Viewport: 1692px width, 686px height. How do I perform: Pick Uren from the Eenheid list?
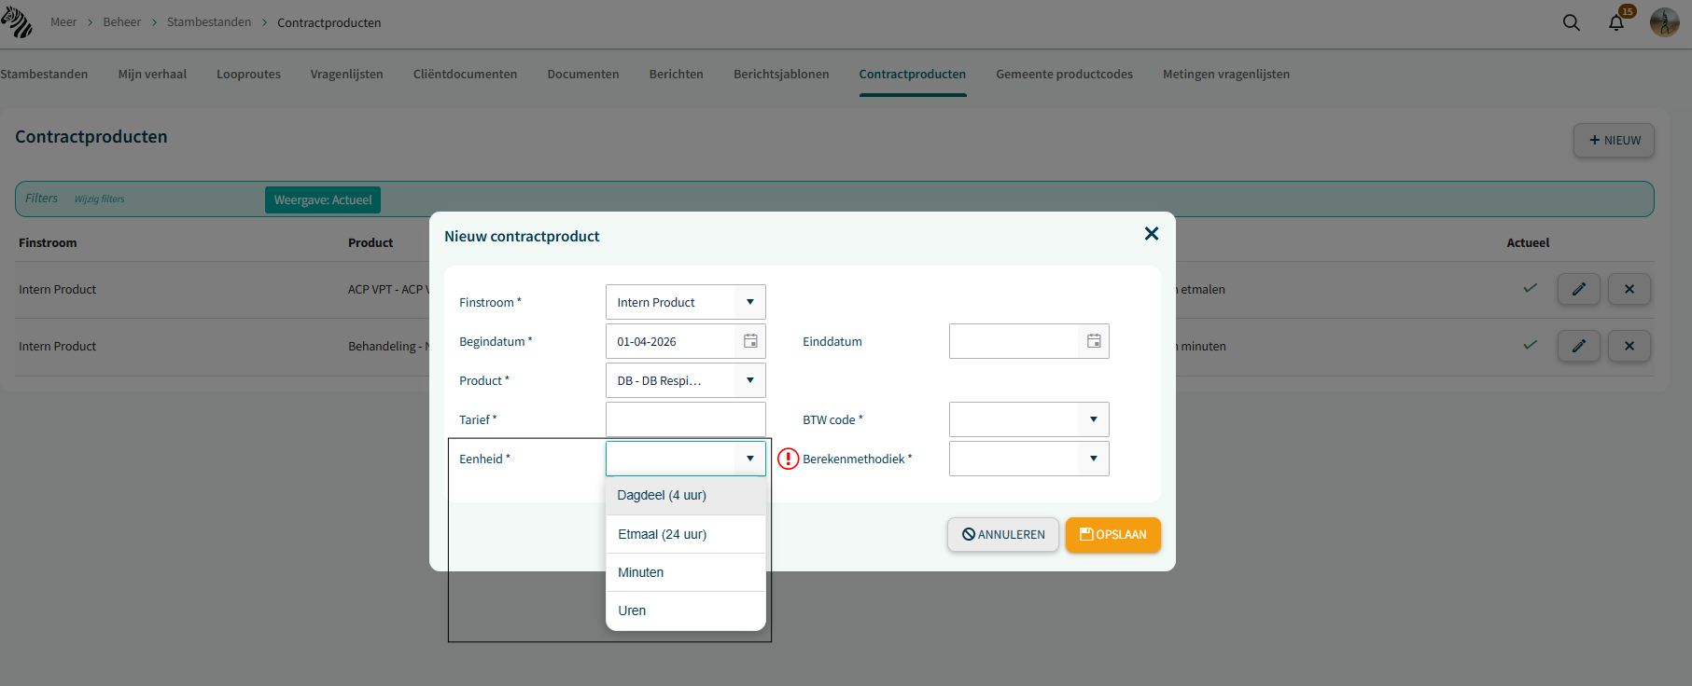(686, 611)
